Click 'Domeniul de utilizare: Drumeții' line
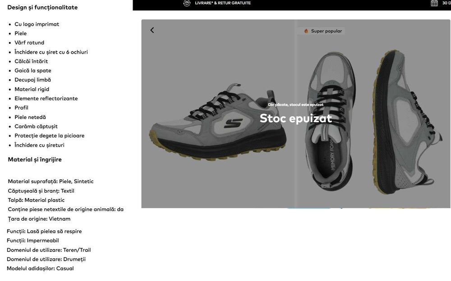Viewport: 451px width, 281px height. [46, 259]
